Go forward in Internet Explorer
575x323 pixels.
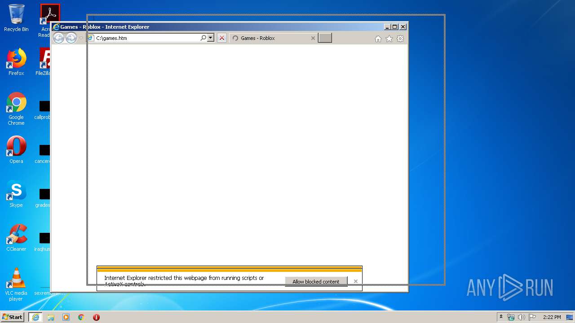(x=71, y=38)
